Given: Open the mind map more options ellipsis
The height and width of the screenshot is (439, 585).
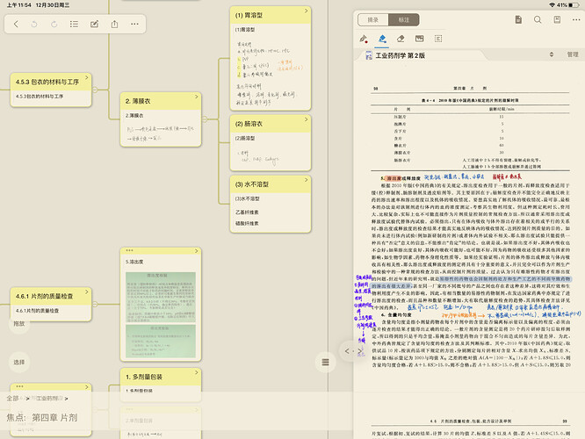Looking at the screenshot, I should (x=134, y=25).
